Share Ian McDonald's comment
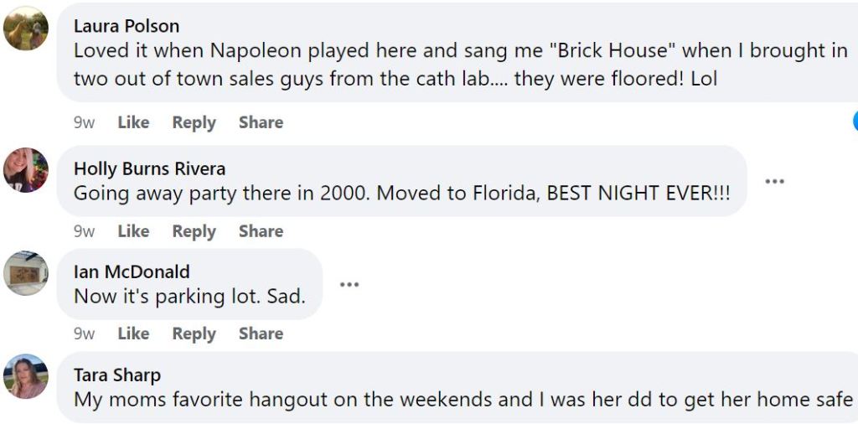Viewport: 858px width, 424px height. click(261, 334)
